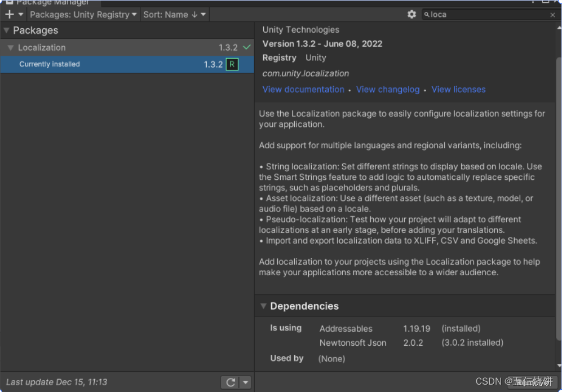Open the Sort: Name dropdown
This screenshot has width=562, height=392.
tap(174, 15)
